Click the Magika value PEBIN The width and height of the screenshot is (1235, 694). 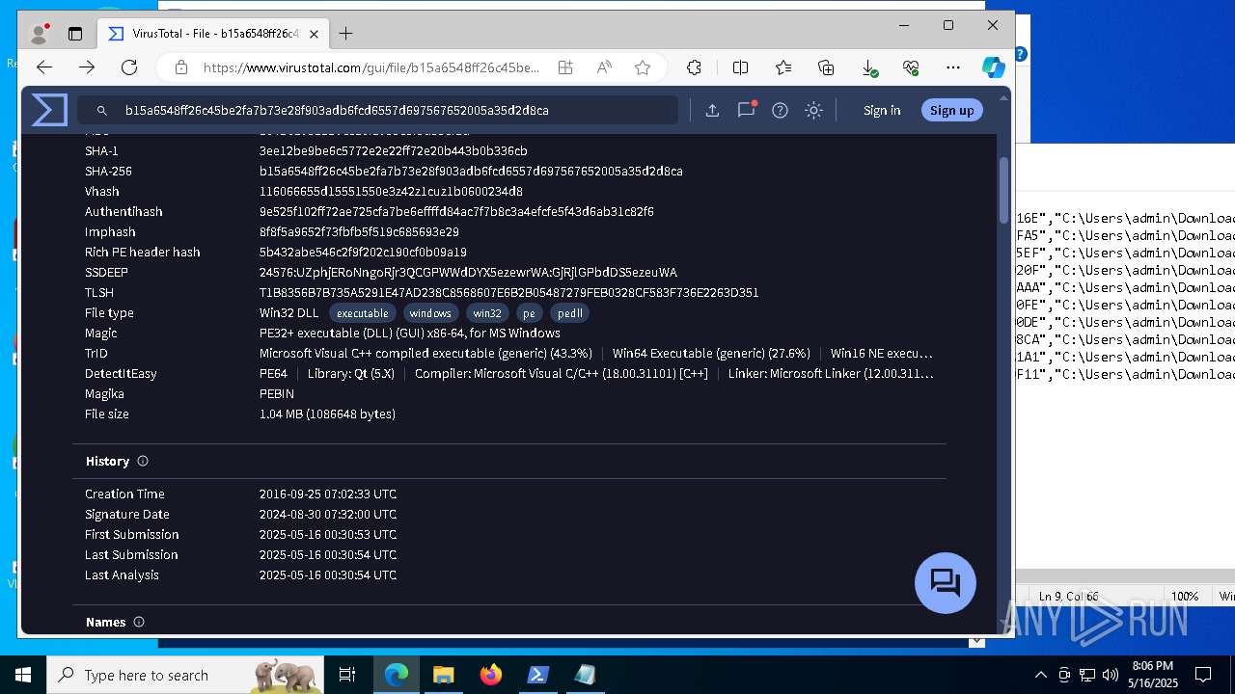coord(277,393)
